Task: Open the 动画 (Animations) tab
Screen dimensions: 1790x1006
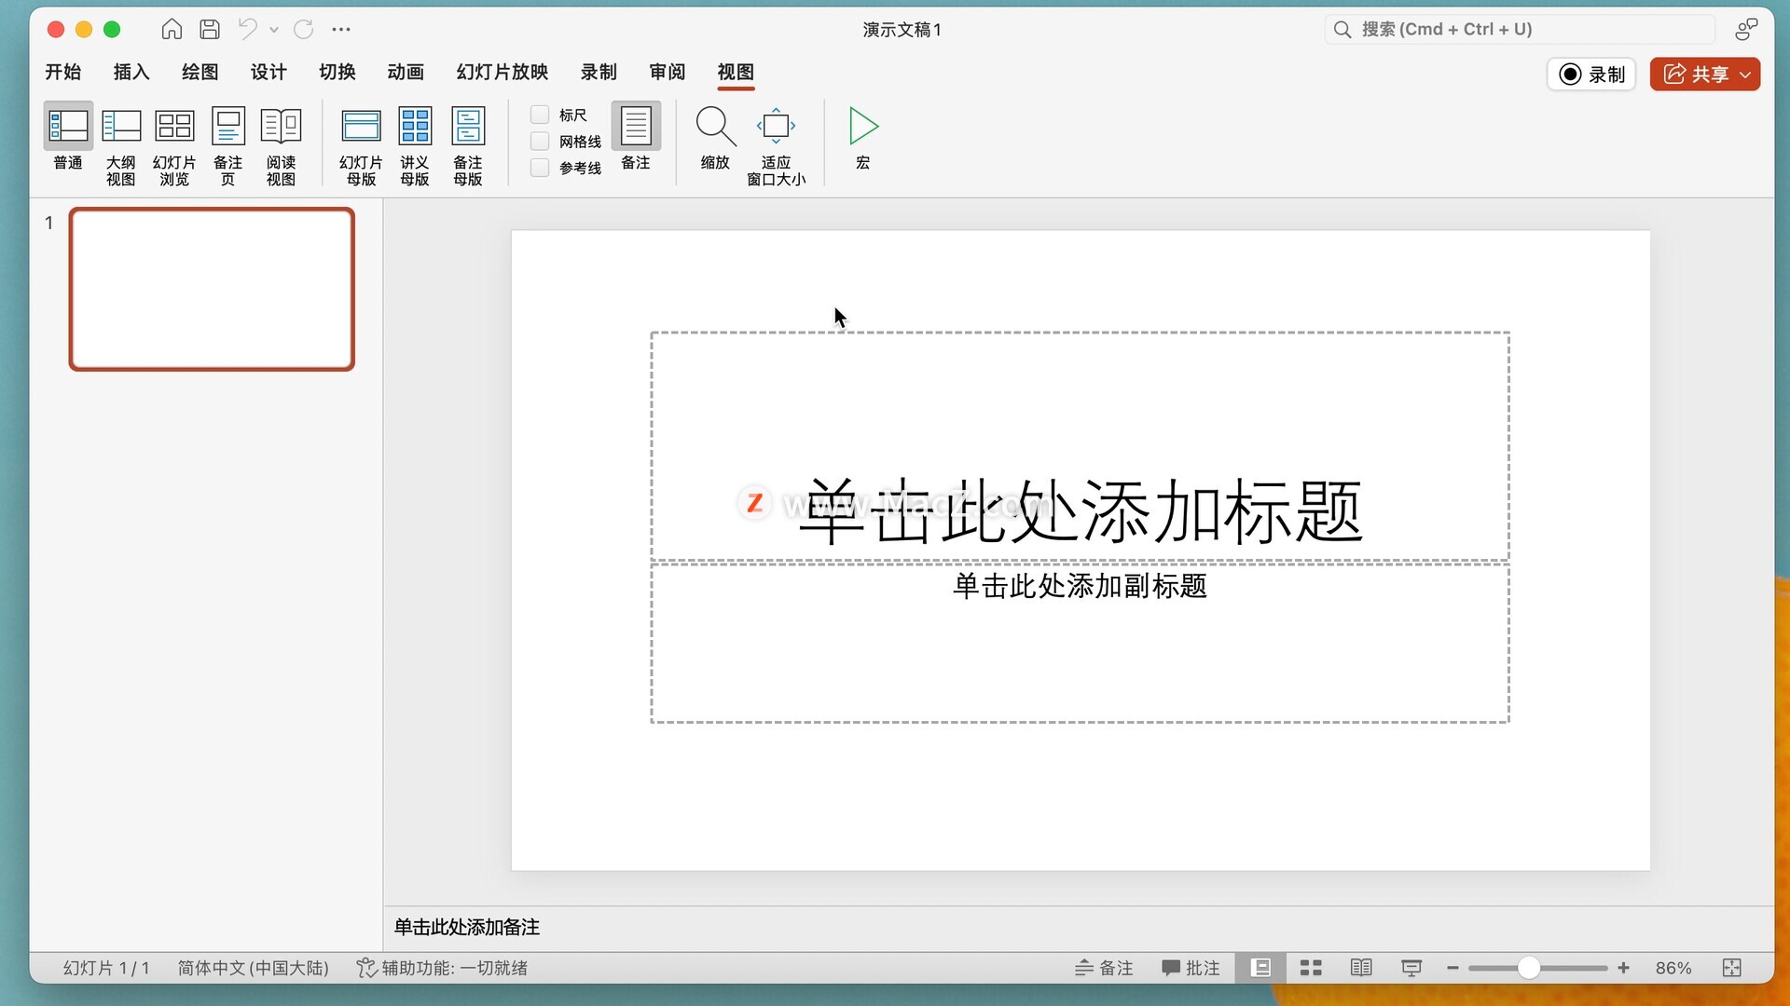Action: [x=406, y=72]
